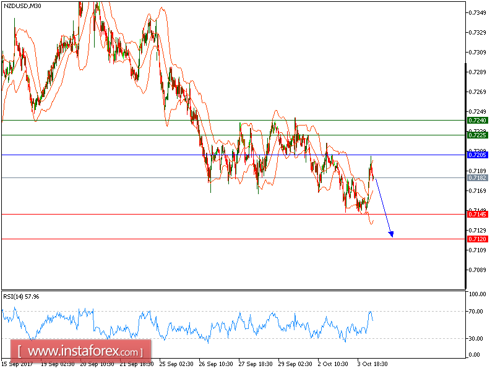Screen dimensions: 495x371
Task: Click the red 0.7120 support price label
Action: (478, 238)
